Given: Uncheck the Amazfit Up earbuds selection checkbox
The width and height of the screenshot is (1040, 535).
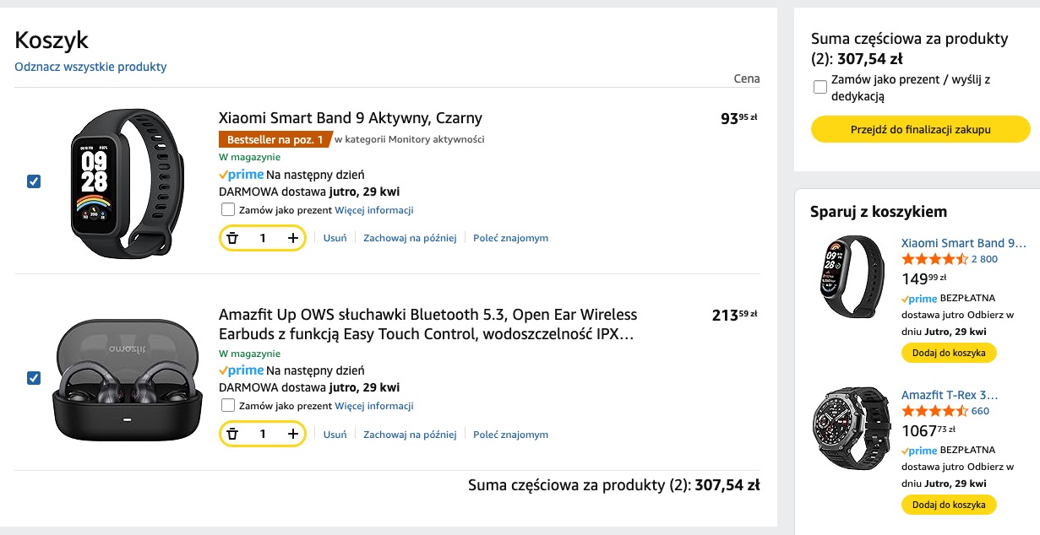Looking at the screenshot, I should (x=34, y=378).
